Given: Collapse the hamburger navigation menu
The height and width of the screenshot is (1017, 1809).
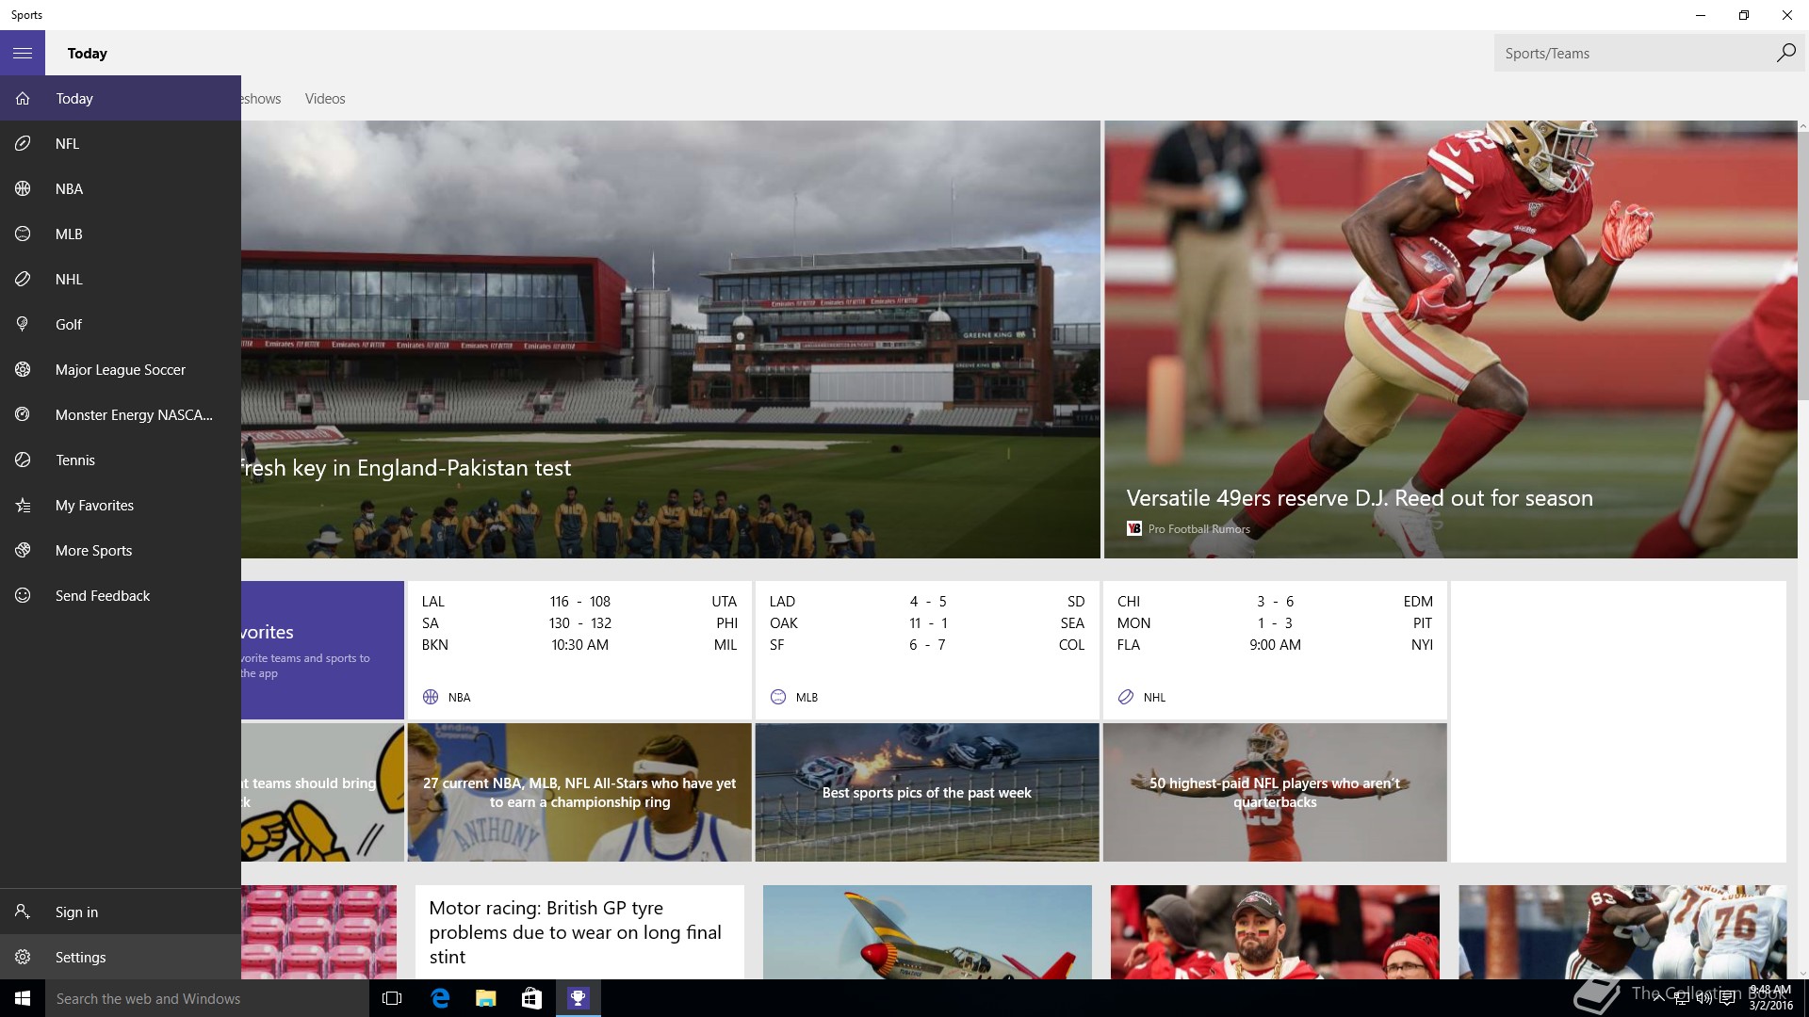Looking at the screenshot, I should coord(23,54).
